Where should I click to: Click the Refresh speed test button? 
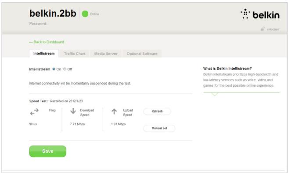157,111
